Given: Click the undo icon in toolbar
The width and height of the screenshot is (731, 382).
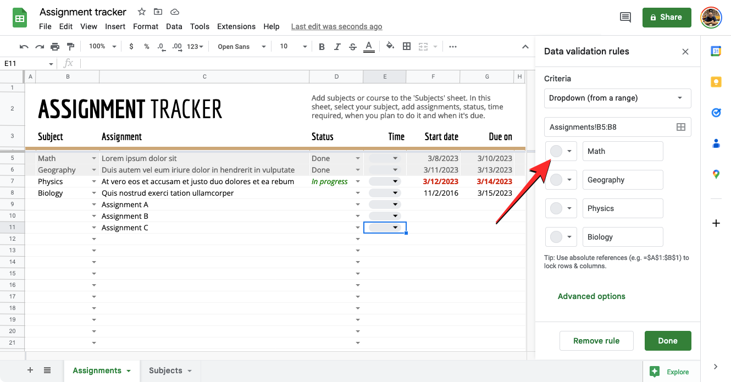Looking at the screenshot, I should click(x=24, y=47).
